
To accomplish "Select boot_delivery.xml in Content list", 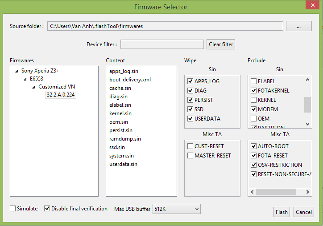I will click(x=130, y=80).
